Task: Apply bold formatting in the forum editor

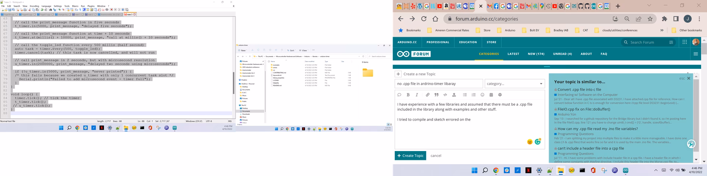Action: click(x=408, y=95)
